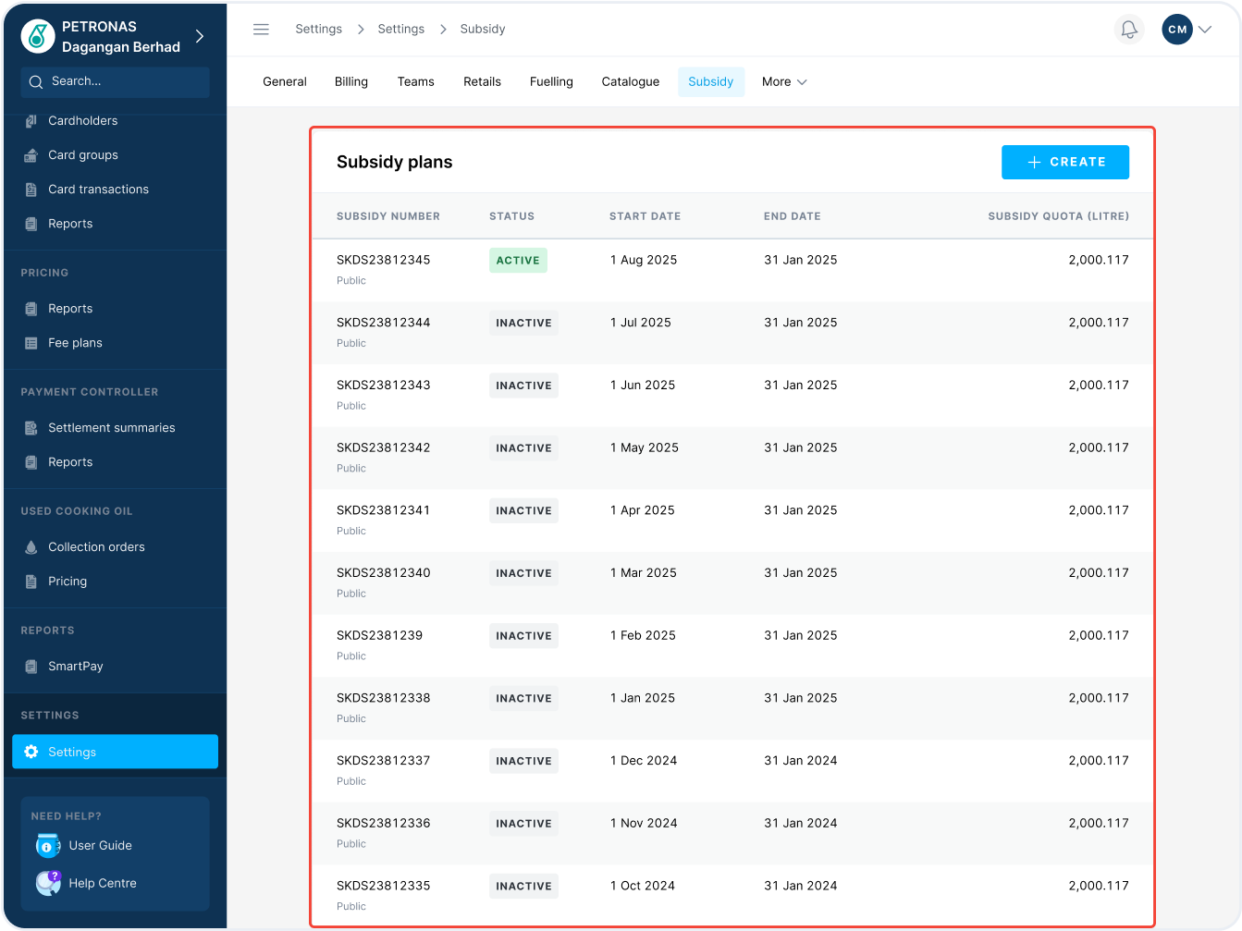
Task: Open Card groups in sidebar
Action: coord(82,155)
